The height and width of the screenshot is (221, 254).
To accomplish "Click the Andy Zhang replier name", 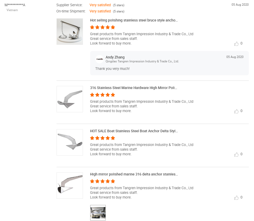I will pyautogui.click(x=115, y=57).
